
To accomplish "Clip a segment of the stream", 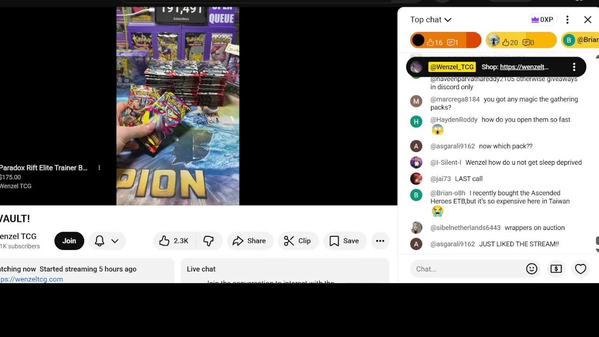I will coord(298,241).
